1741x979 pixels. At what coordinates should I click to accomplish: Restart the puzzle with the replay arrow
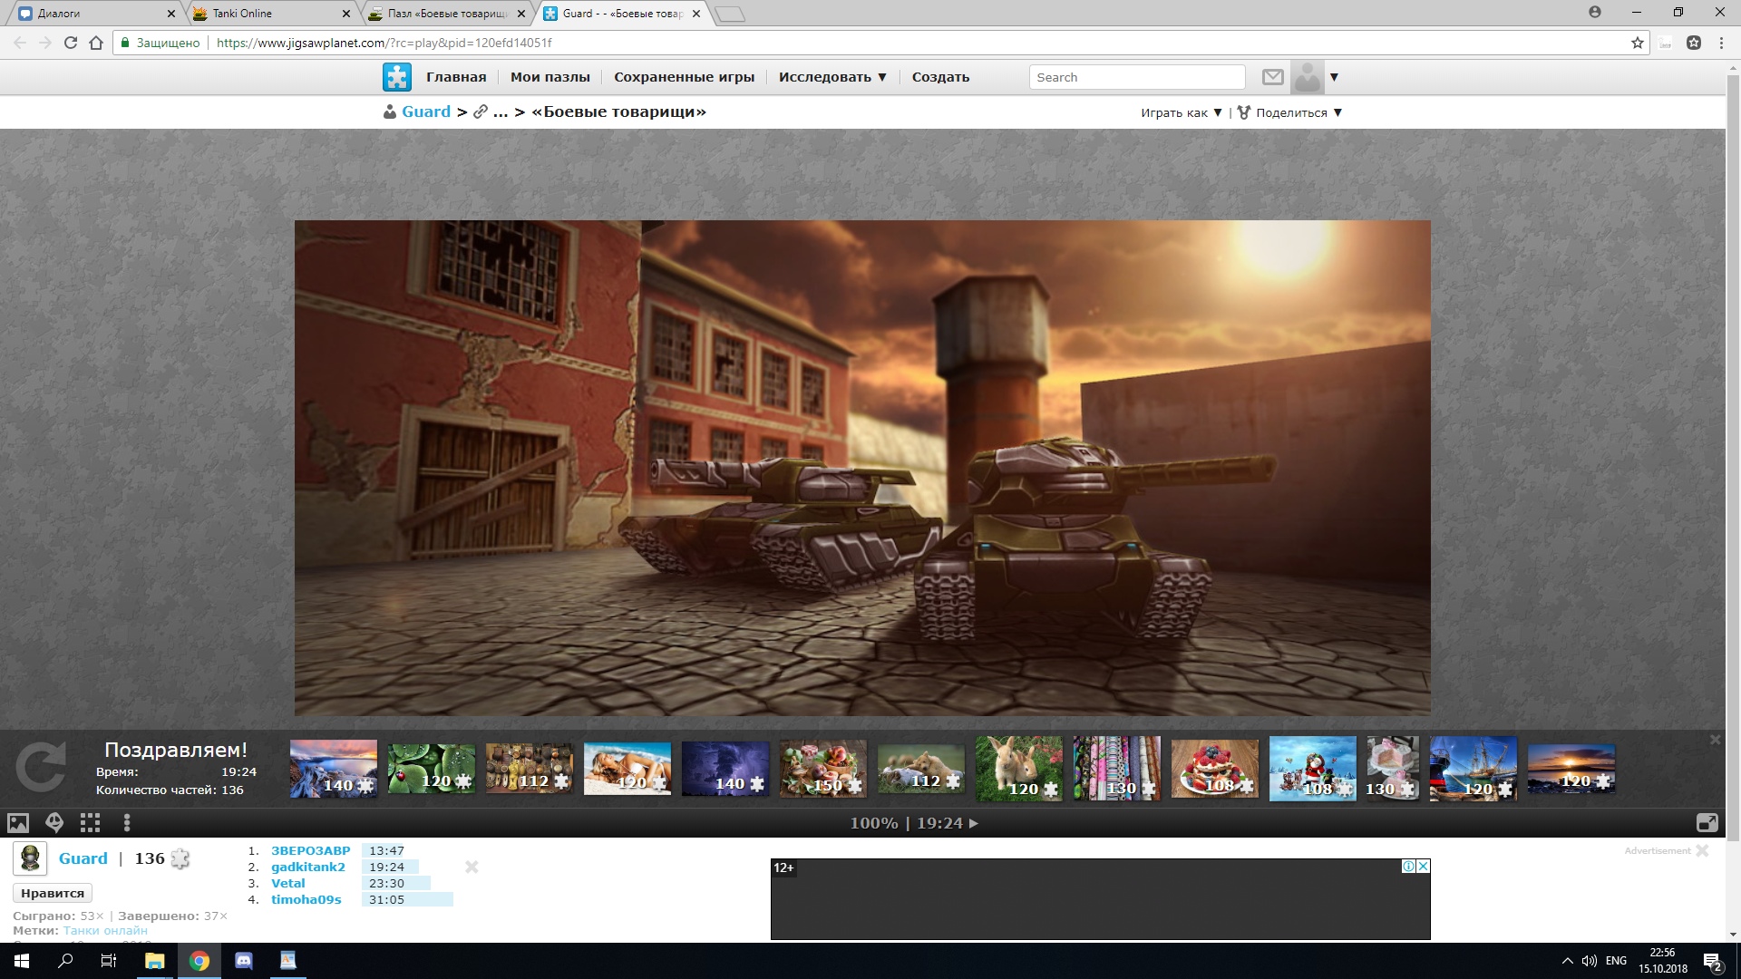click(x=41, y=768)
